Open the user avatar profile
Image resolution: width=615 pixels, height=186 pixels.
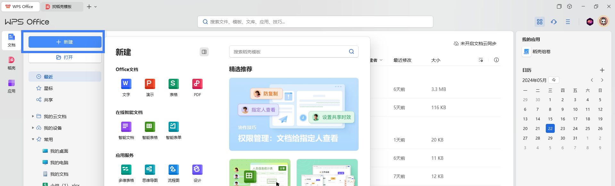pyautogui.click(x=603, y=21)
